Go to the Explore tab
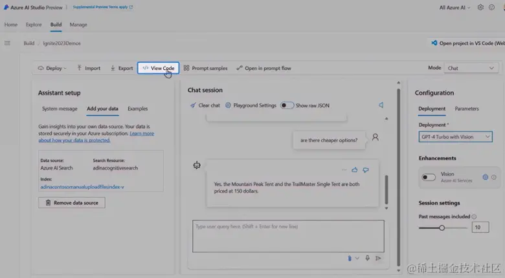This screenshot has width=505, height=278. pyautogui.click(x=34, y=25)
